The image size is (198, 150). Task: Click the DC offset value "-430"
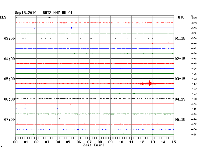click(x=193, y=135)
